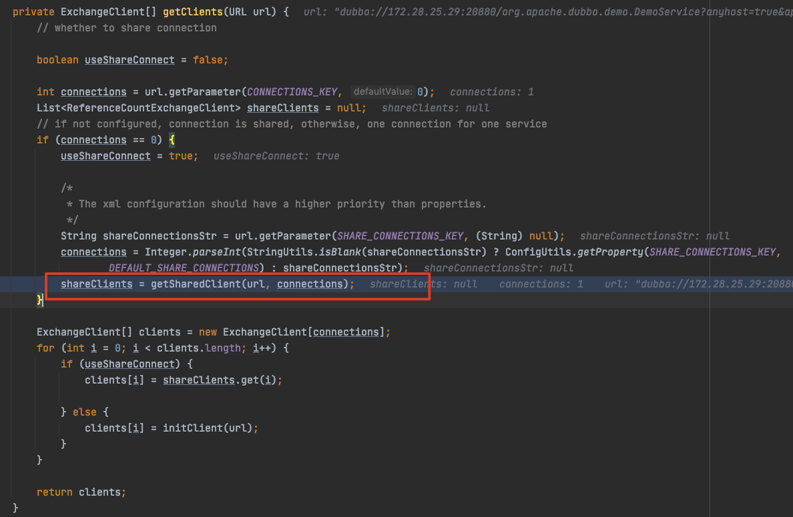Click the 'if (useShareConnect)' condition
This screenshot has width=793, height=517.
[120, 364]
